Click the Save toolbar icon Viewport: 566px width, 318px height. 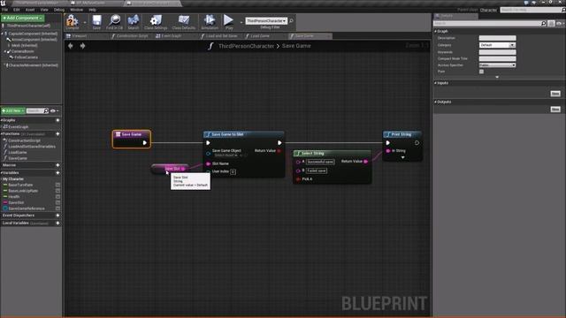coord(96,20)
